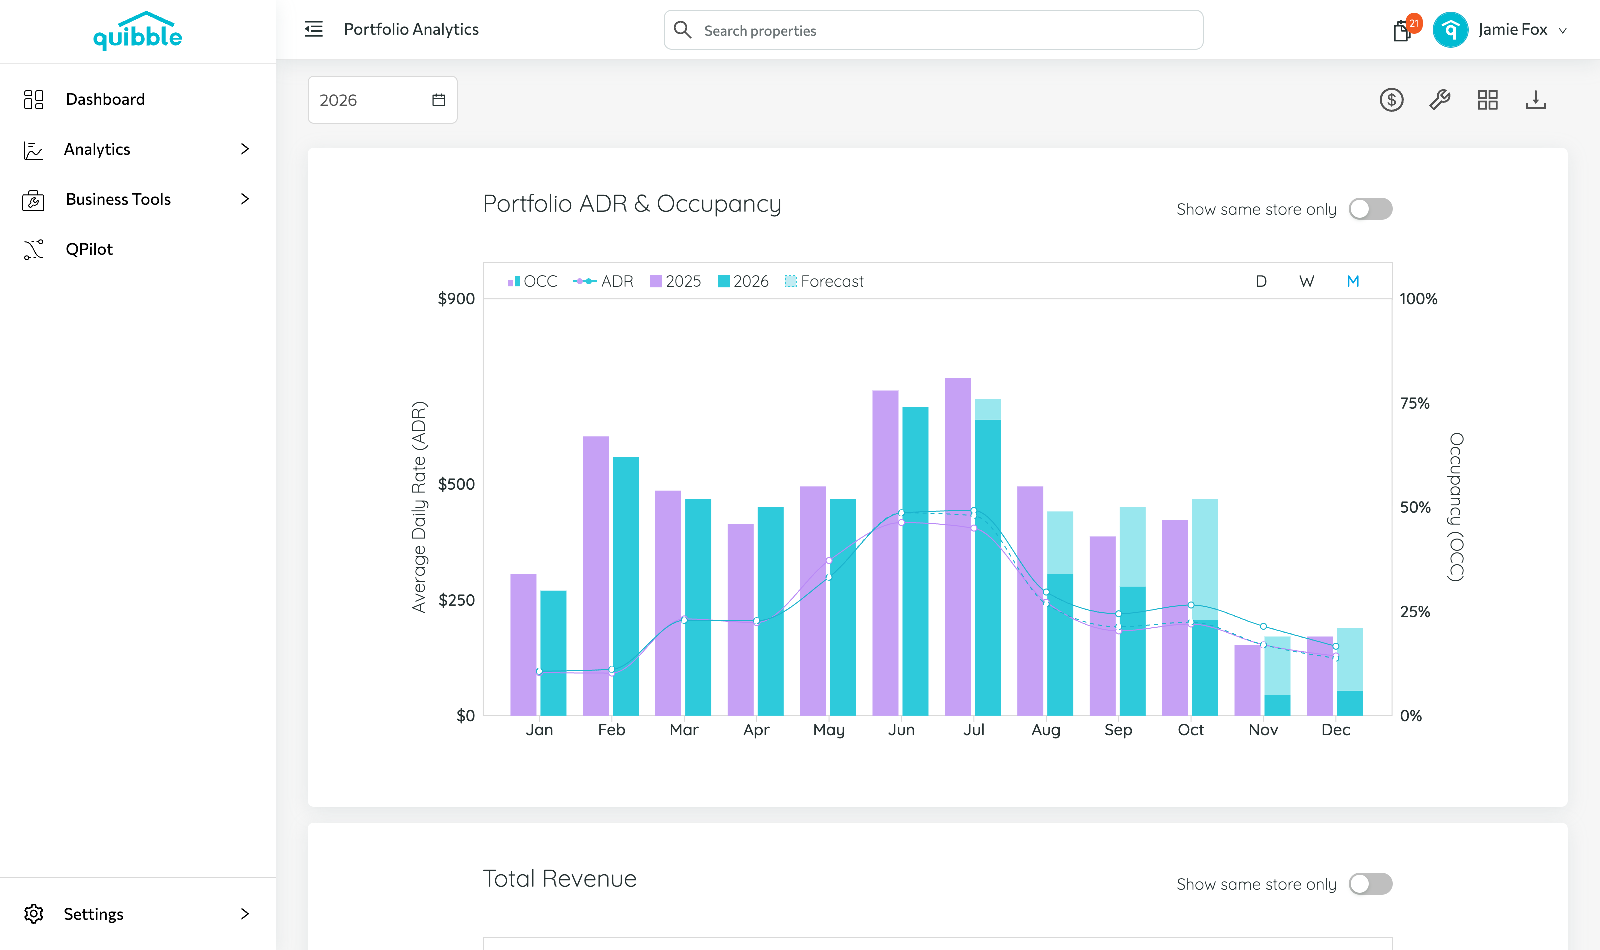This screenshot has width=1600, height=950.
Task: Switch chart to Monthly view (M)
Action: tap(1352, 281)
